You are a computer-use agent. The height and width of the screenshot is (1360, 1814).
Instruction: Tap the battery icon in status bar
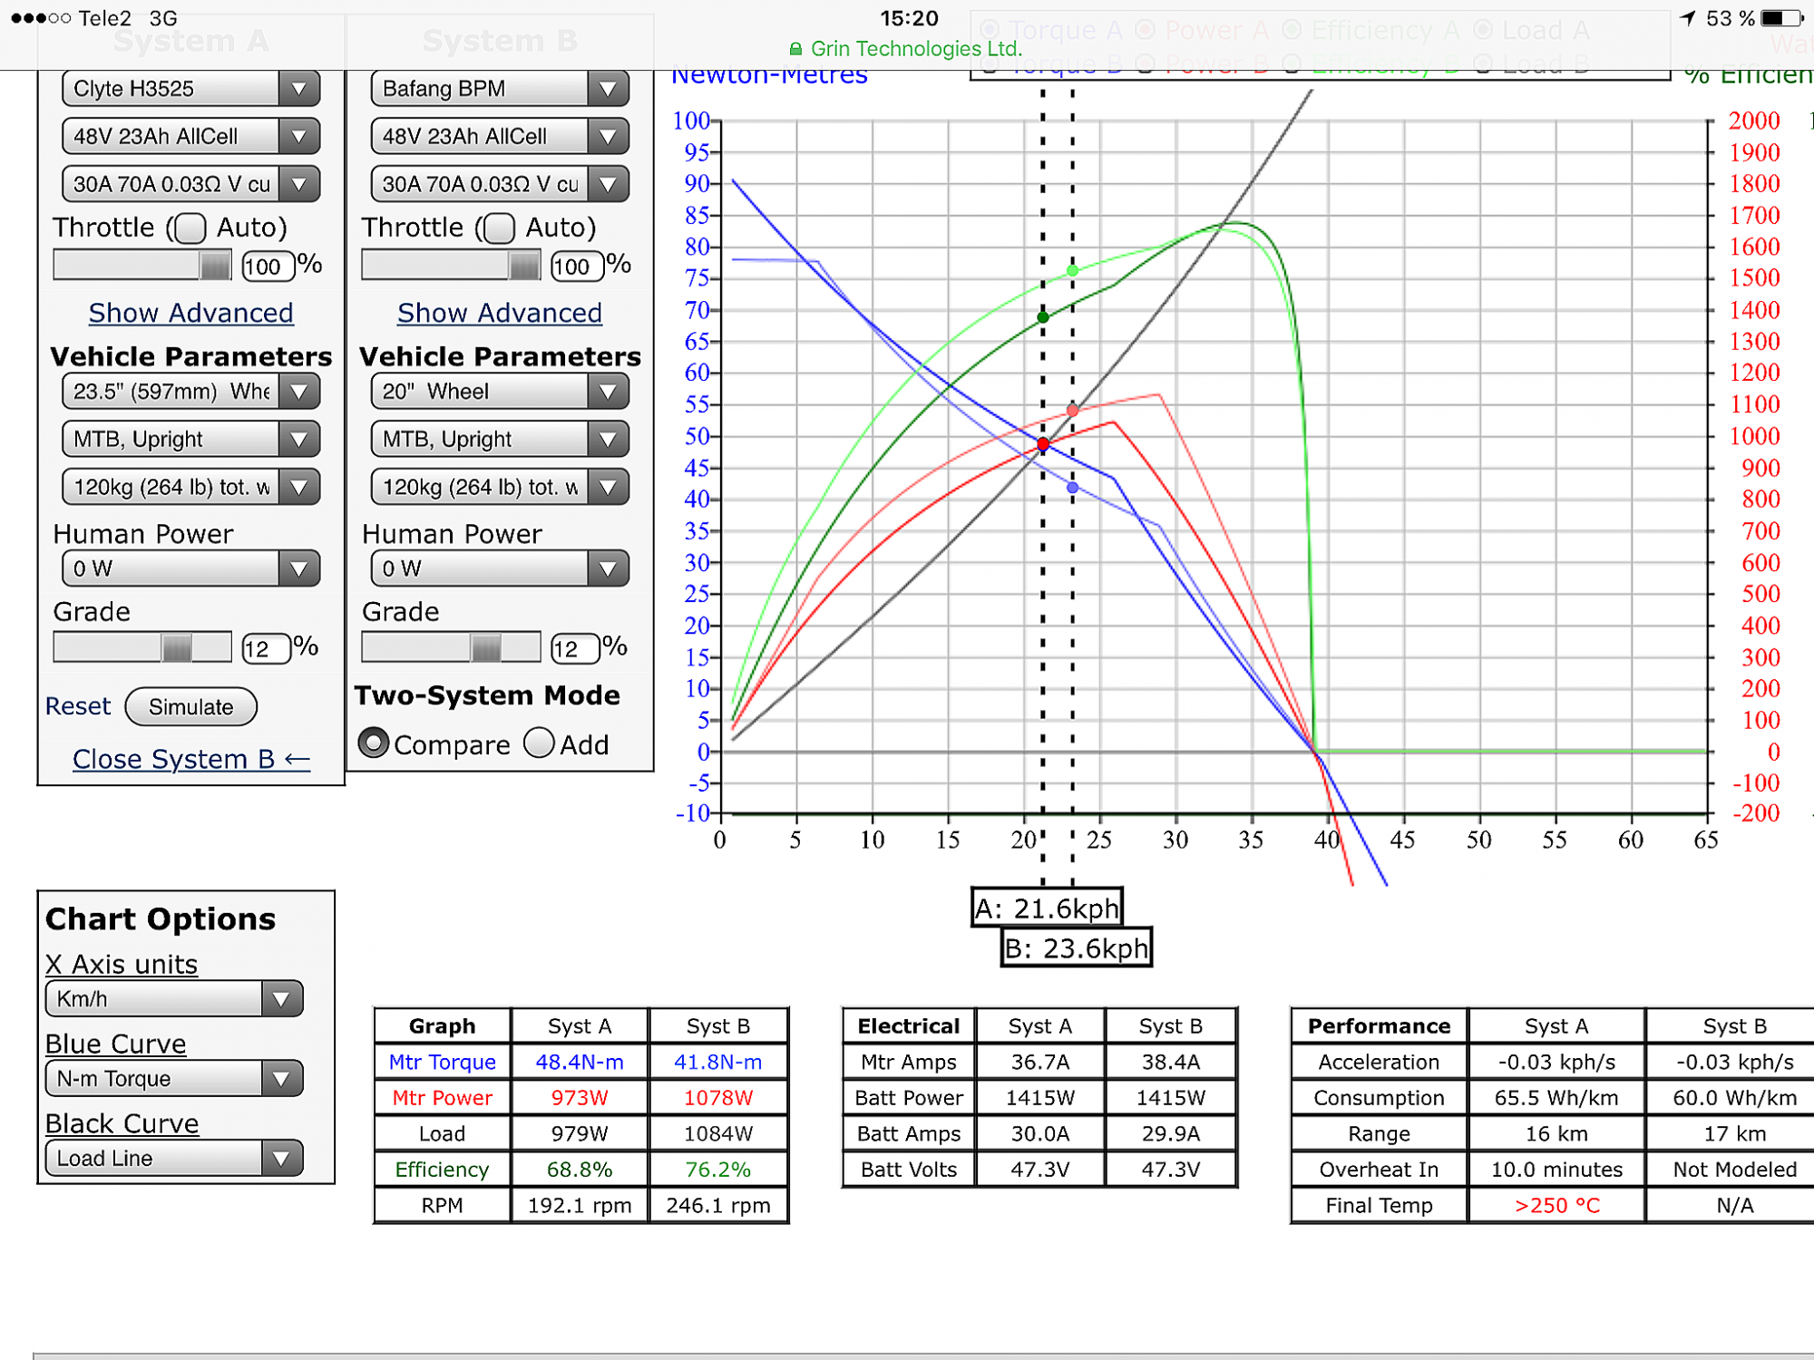pyautogui.click(x=1782, y=18)
